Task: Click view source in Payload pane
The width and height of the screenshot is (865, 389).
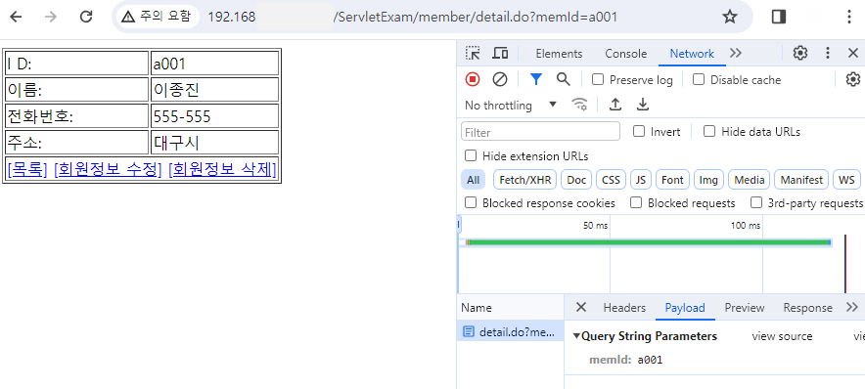Action: 782,336
